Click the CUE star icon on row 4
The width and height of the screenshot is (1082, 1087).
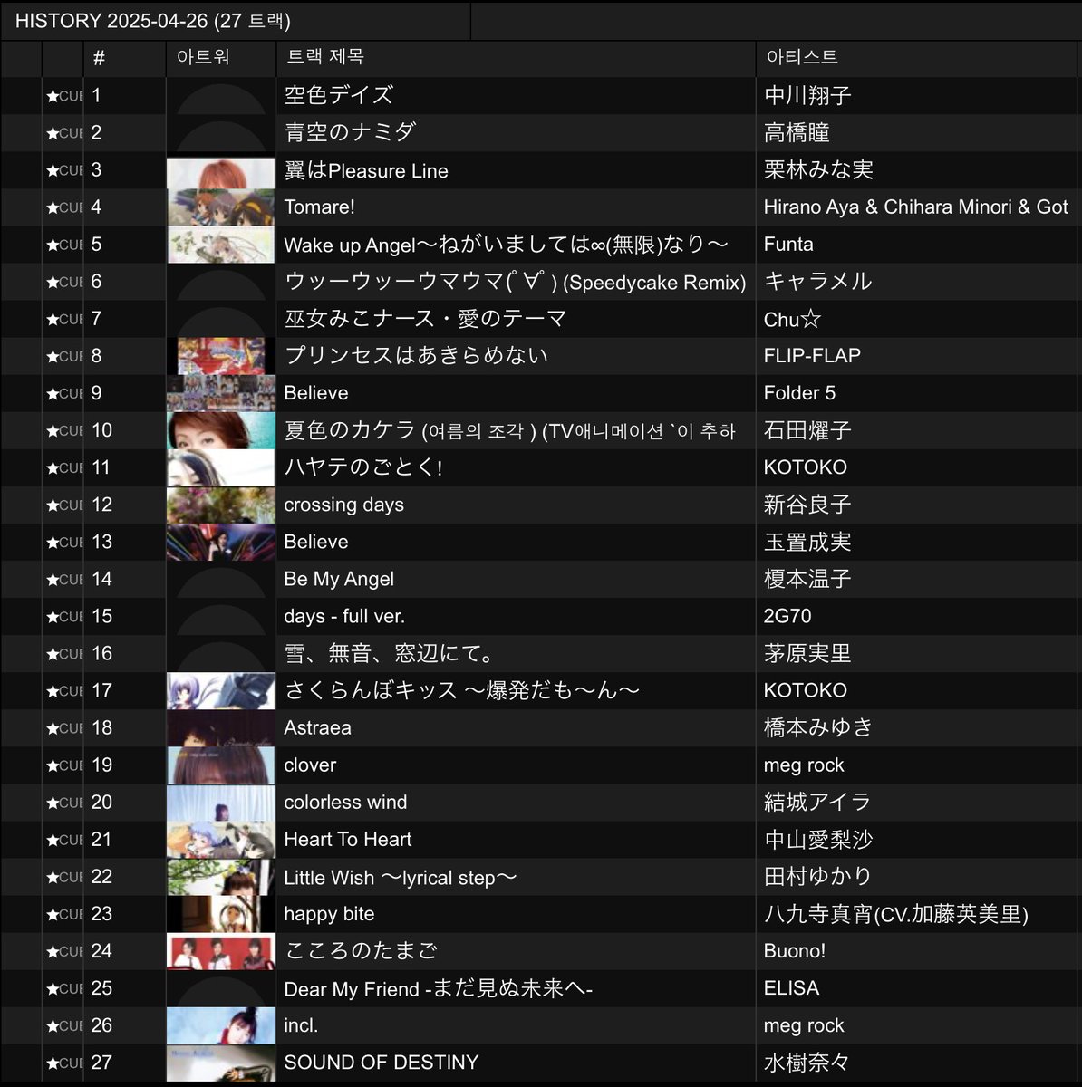tap(53, 207)
